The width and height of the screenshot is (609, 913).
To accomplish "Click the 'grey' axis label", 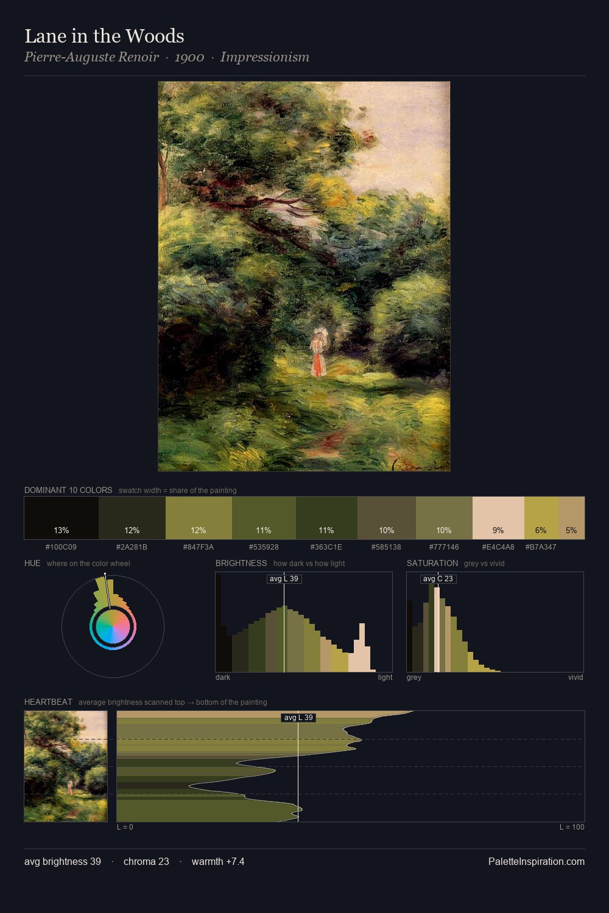I will click(414, 677).
